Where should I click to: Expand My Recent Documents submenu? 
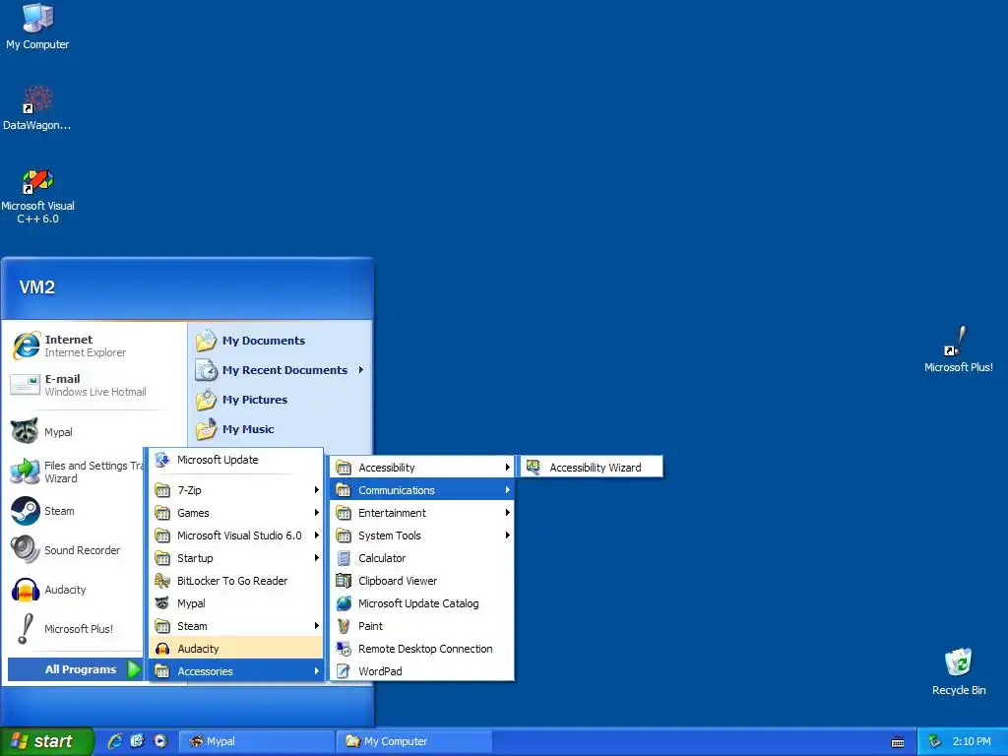[281, 370]
